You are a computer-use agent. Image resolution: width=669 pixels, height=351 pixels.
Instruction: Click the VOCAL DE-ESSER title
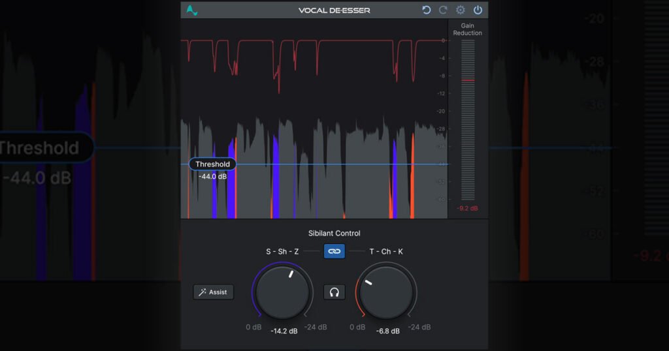point(334,10)
